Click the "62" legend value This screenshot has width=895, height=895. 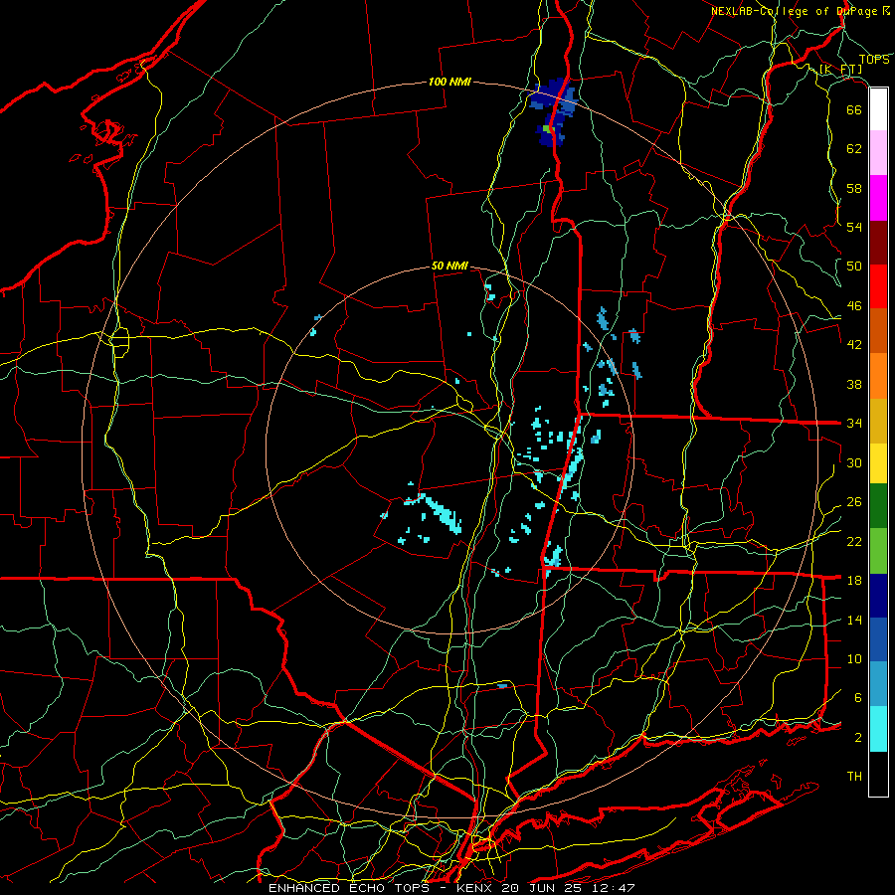click(x=854, y=149)
